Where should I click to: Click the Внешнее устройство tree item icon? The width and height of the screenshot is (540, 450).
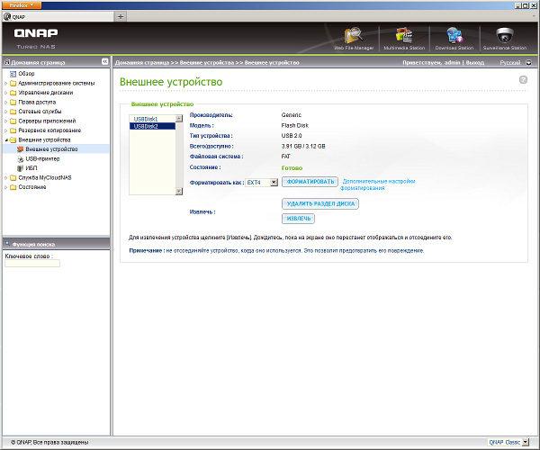click(21, 149)
